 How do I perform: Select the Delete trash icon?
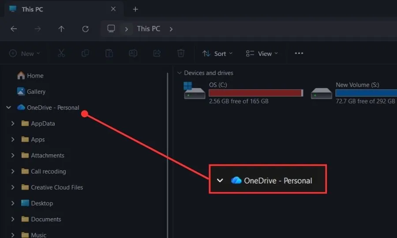tap(181, 53)
